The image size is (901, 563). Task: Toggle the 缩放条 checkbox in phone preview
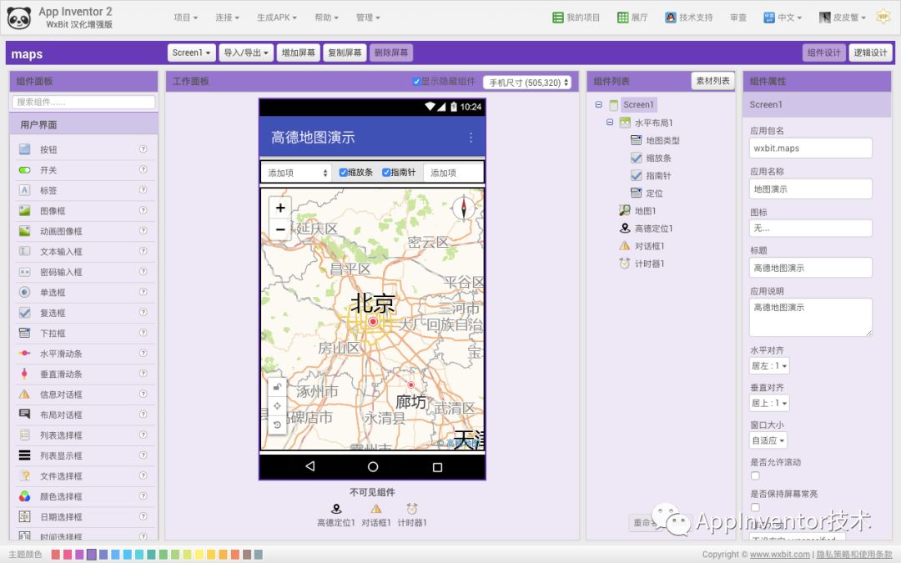point(343,173)
